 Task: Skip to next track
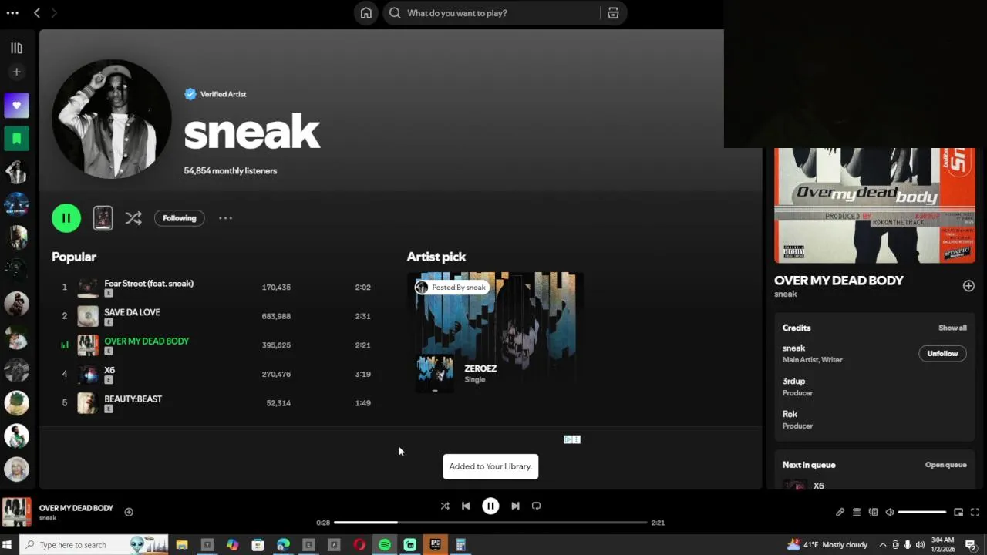pyautogui.click(x=515, y=506)
